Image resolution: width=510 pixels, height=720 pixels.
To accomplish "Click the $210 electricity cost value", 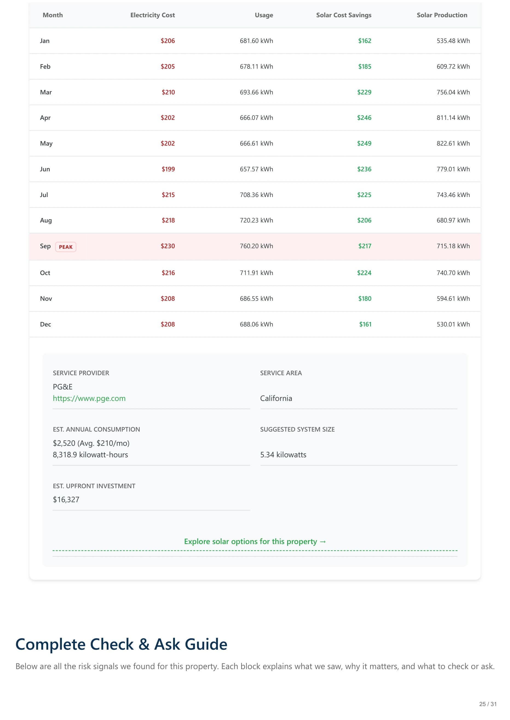I will tap(168, 92).
